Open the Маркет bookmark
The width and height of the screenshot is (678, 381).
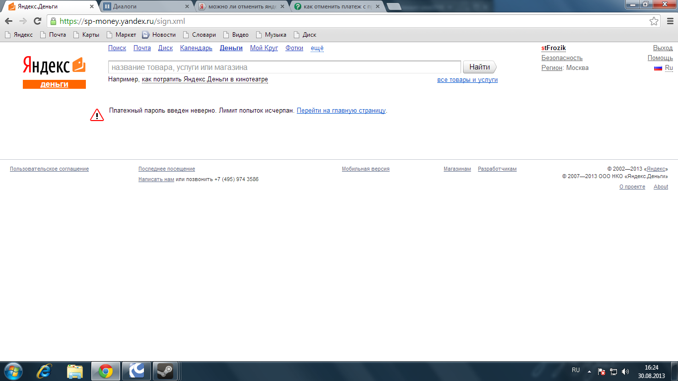point(121,35)
